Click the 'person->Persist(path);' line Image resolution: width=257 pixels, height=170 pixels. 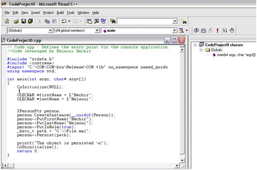(44, 135)
